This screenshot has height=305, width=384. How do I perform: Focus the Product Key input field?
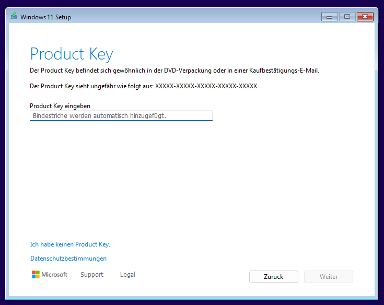121,116
